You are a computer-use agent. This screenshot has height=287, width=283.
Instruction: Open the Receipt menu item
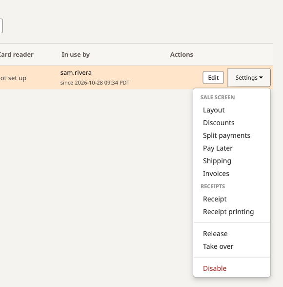pyautogui.click(x=232, y=199)
